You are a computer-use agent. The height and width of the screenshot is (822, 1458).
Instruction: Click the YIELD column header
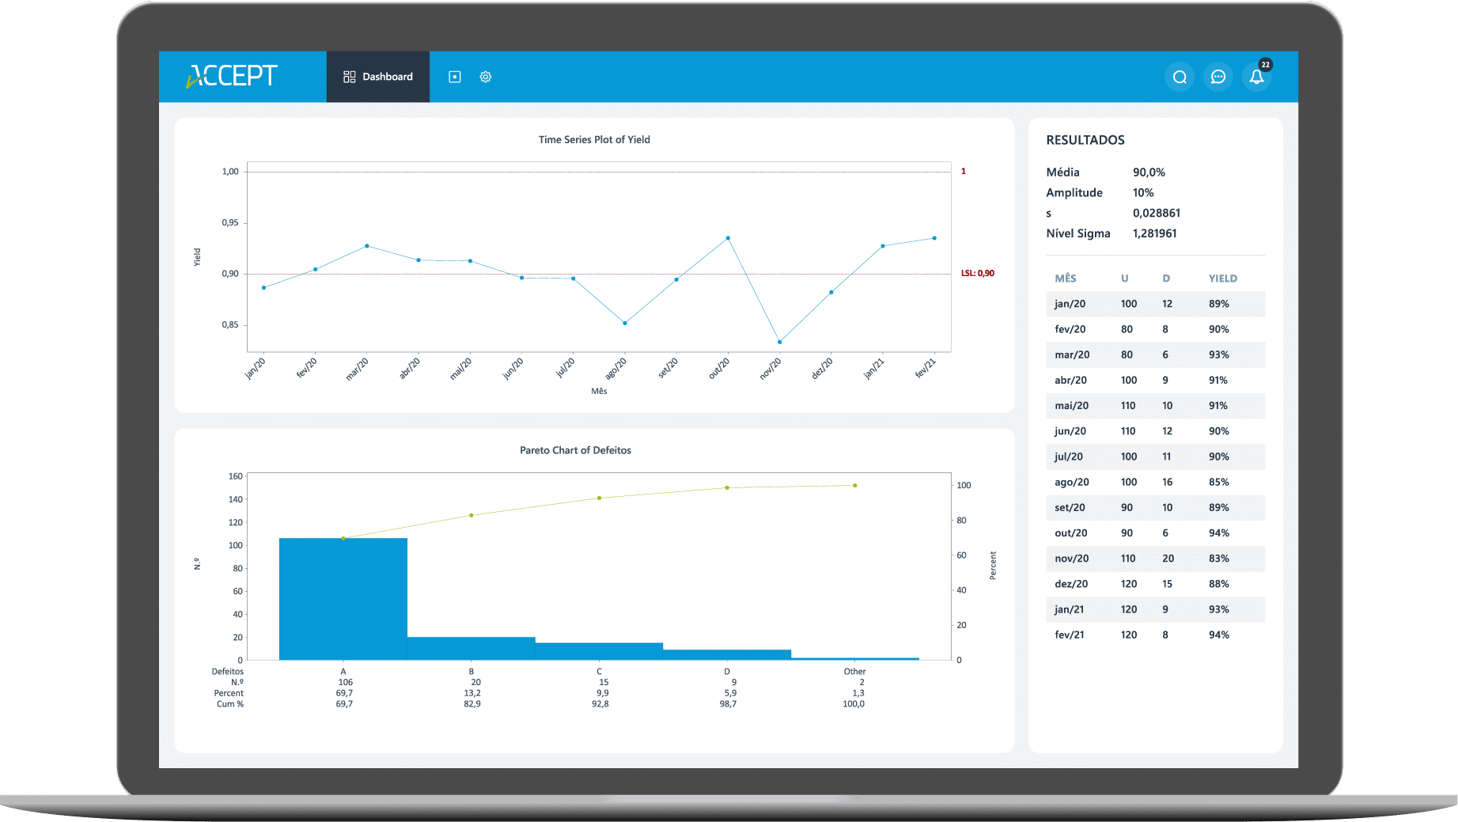(1222, 278)
